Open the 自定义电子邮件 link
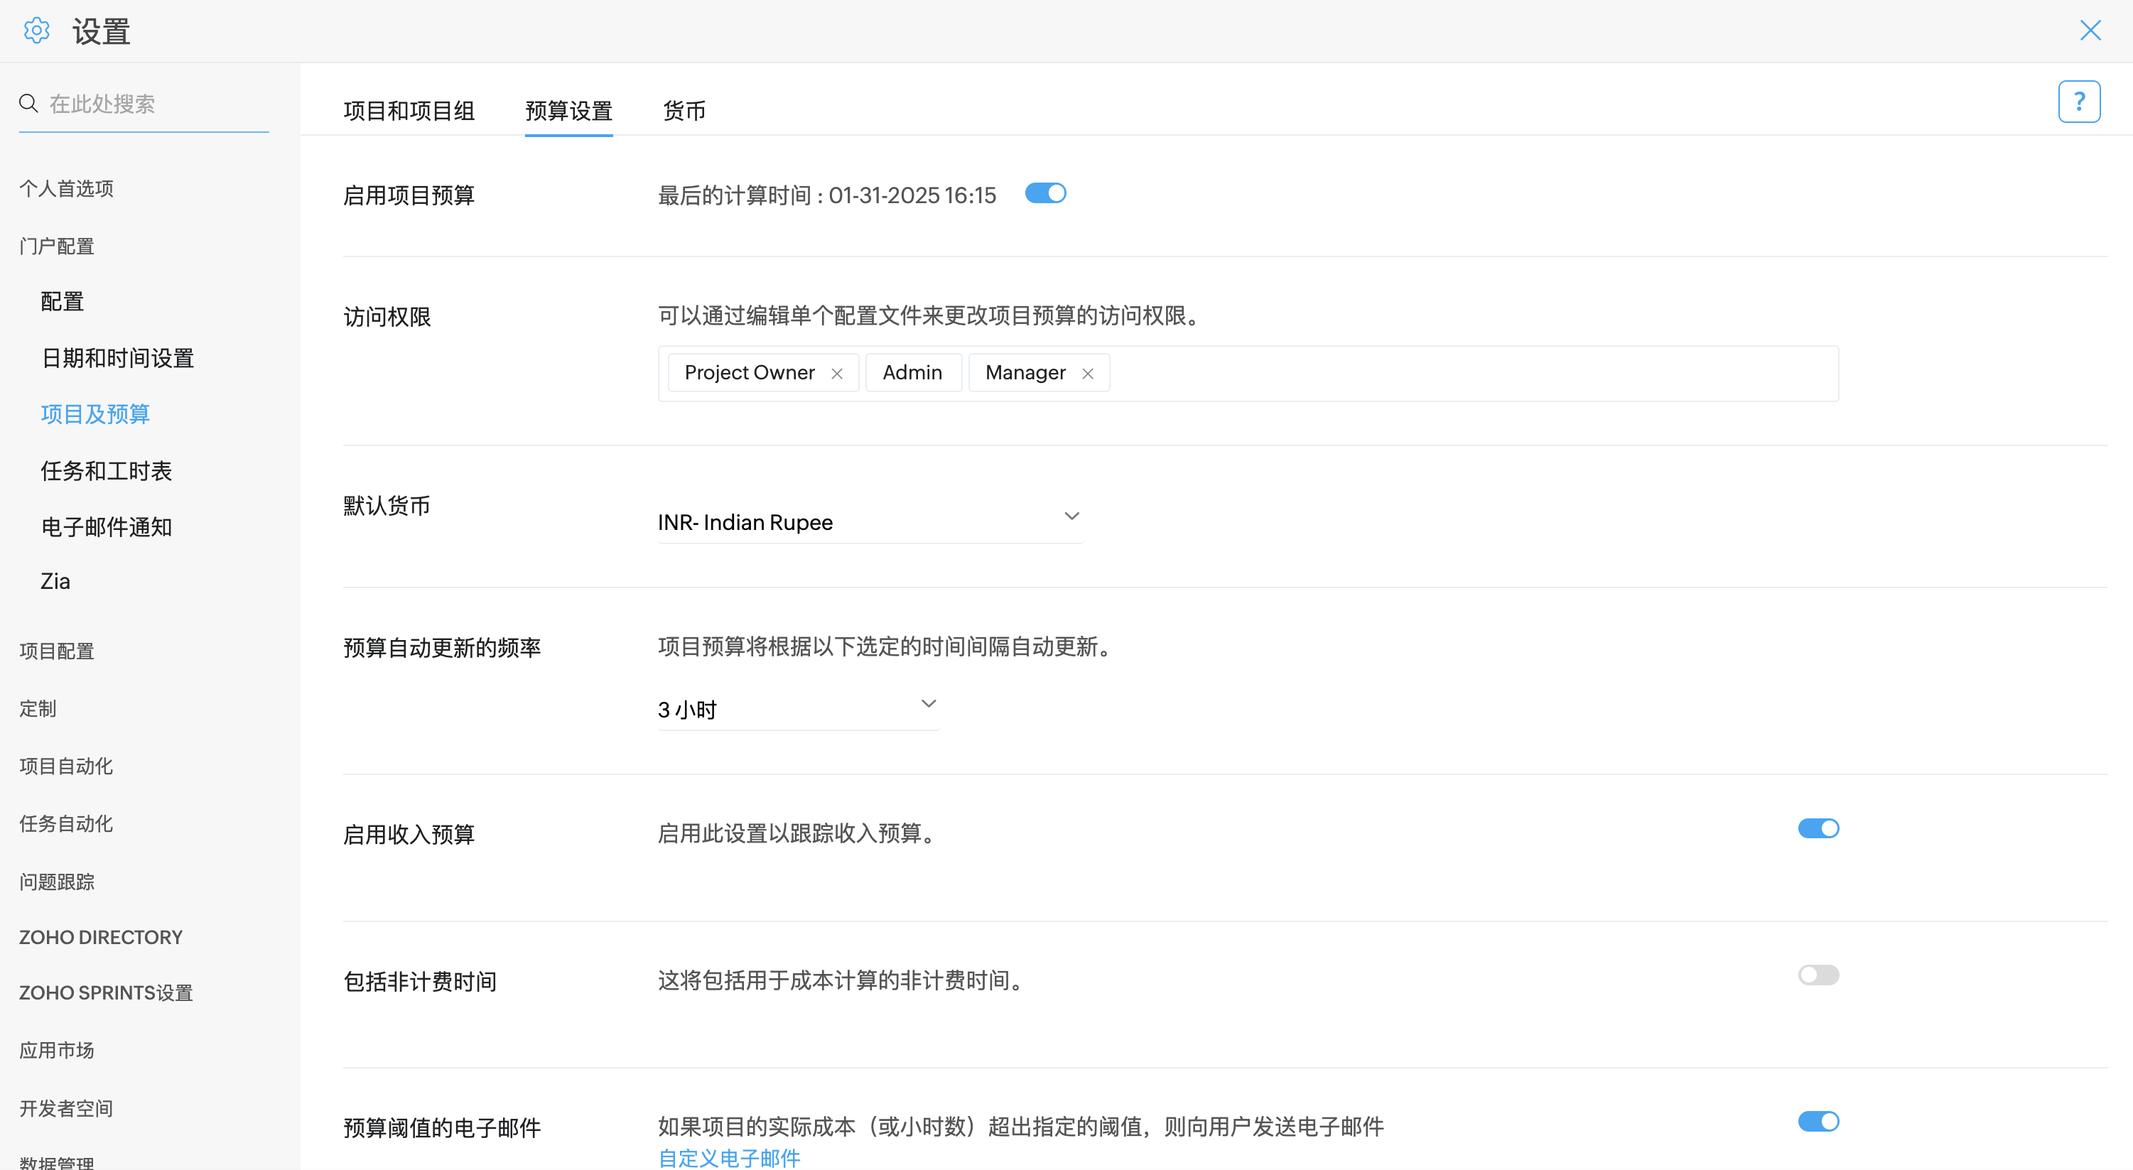The width and height of the screenshot is (2133, 1170). coord(729,1157)
